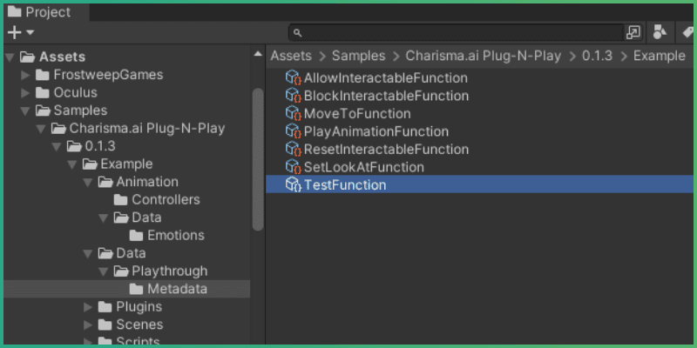Select PlayAnimationFunction in the asset list
697x348 pixels.
(376, 131)
